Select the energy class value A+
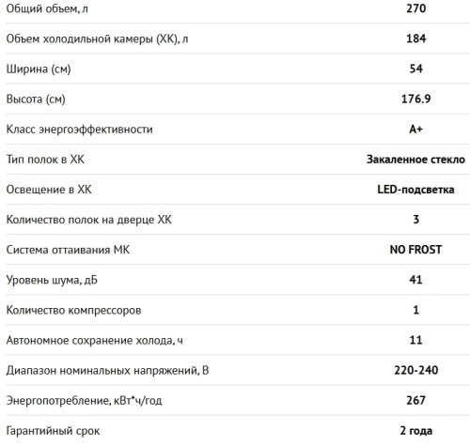 click(415, 129)
